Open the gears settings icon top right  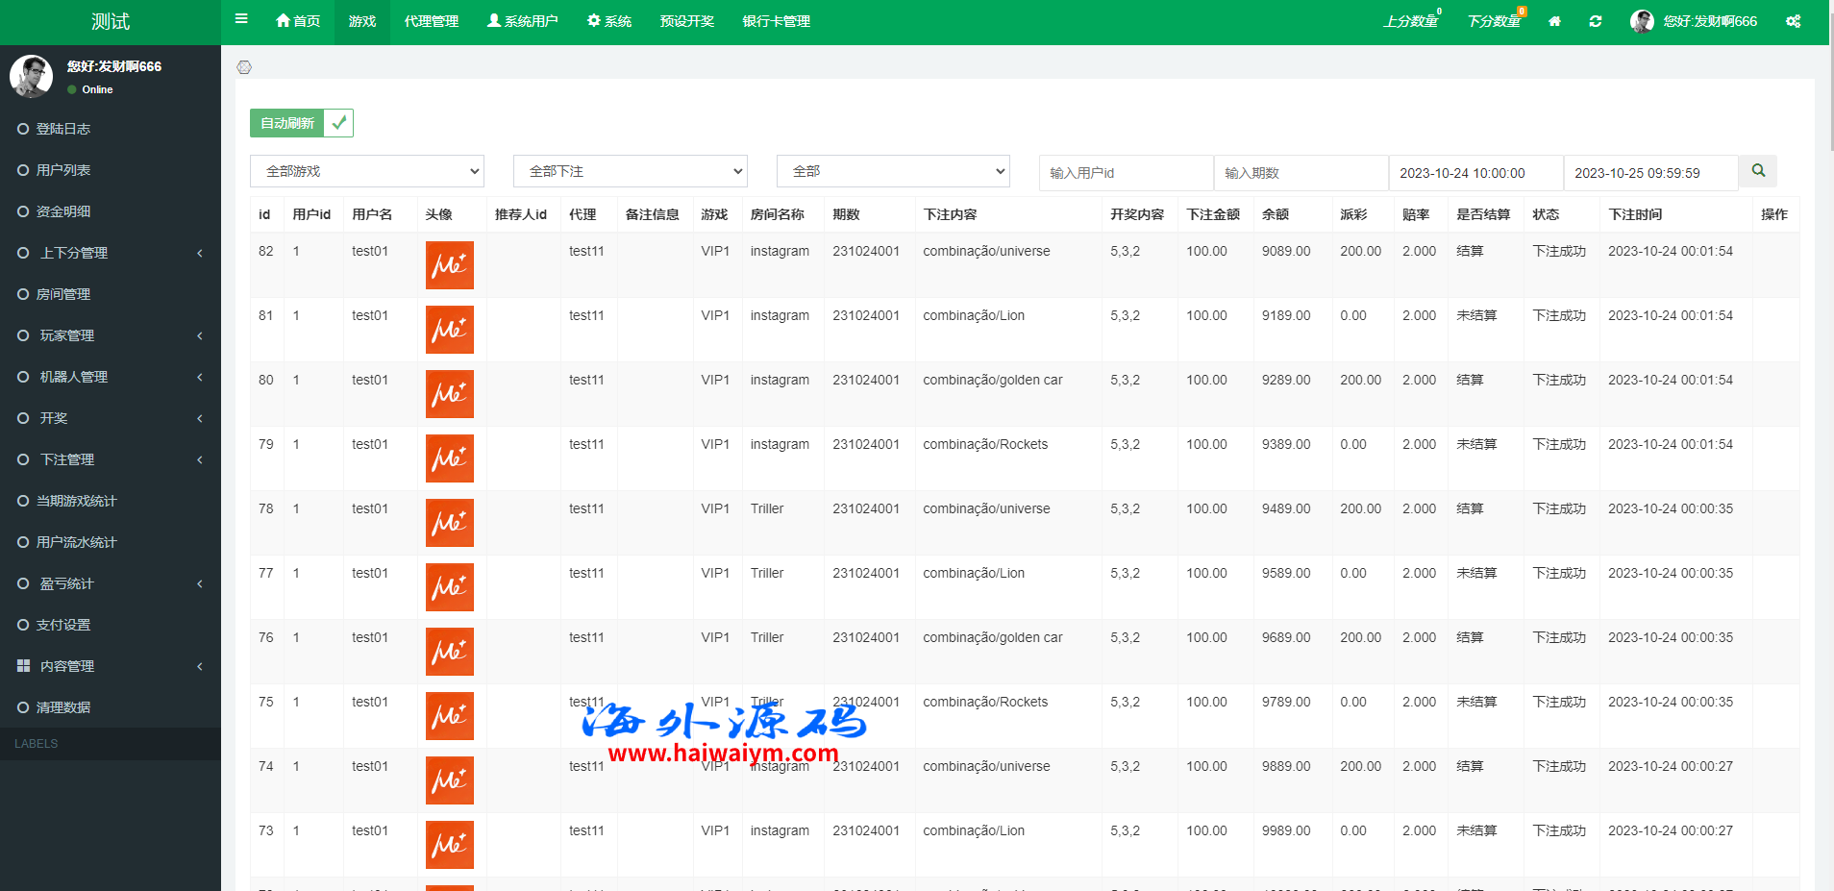1793,21
